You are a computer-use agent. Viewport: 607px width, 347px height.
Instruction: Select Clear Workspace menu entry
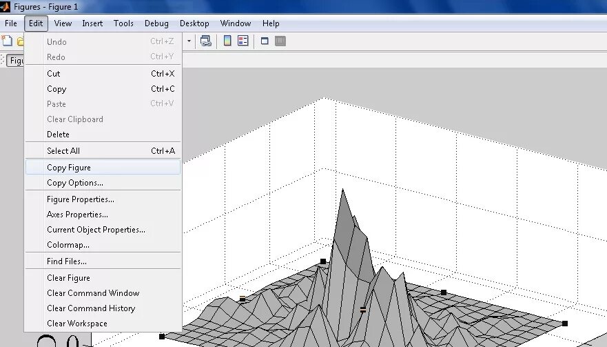[x=103, y=324]
